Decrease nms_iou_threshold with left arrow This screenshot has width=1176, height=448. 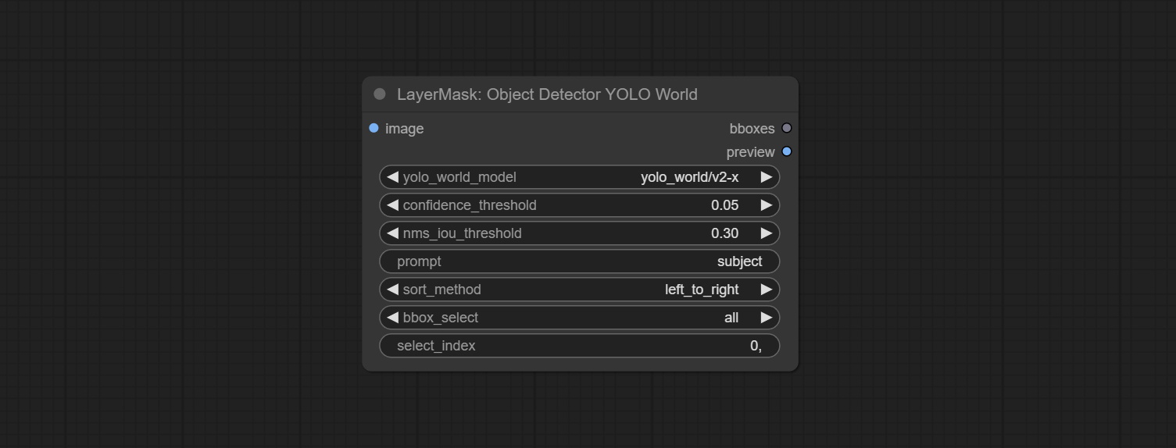(x=392, y=233)
